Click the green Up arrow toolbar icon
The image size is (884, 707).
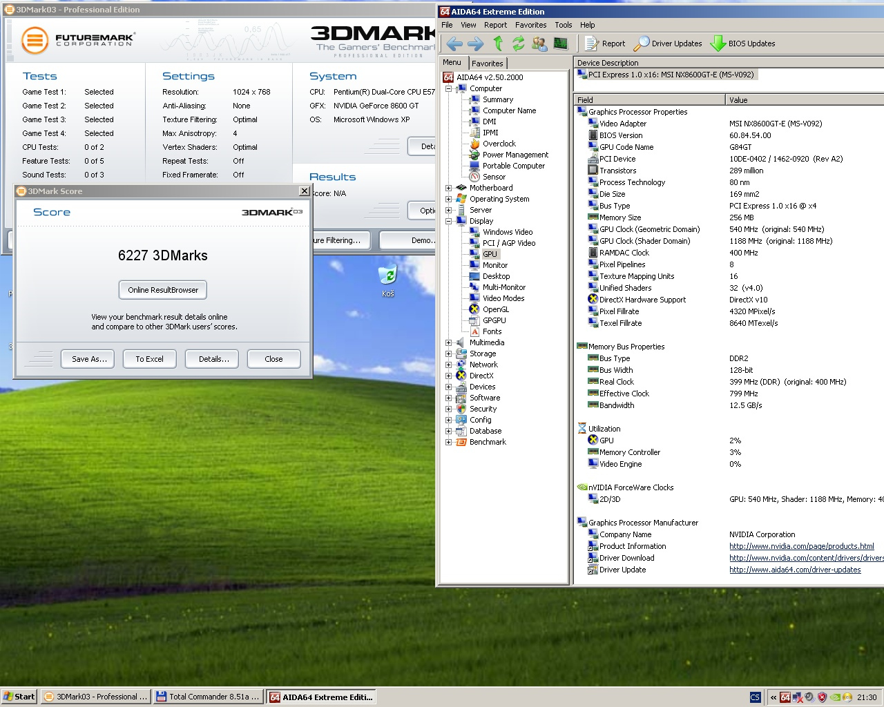pos(497,43)
